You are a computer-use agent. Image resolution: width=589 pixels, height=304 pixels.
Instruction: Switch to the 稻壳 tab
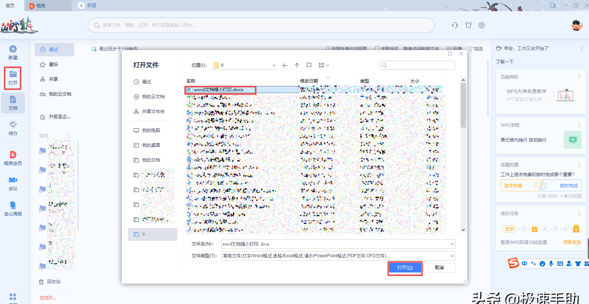point(48,6)
